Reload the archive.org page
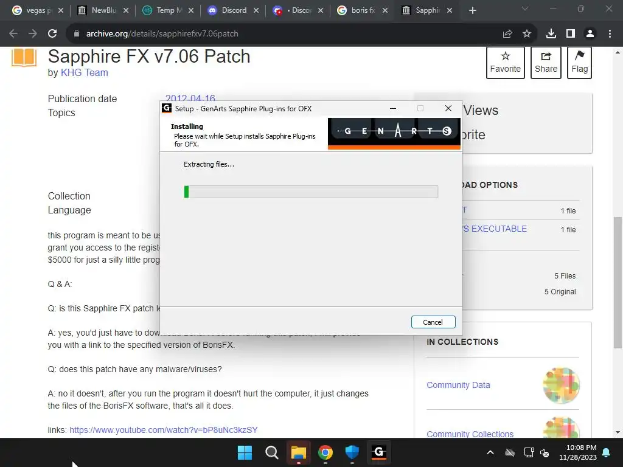The image size is (623, 467). (52, 34)
